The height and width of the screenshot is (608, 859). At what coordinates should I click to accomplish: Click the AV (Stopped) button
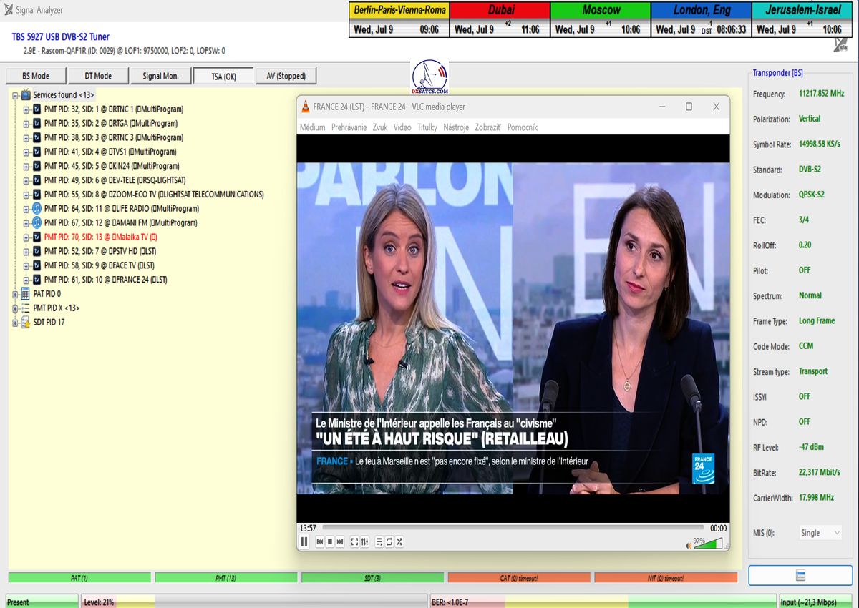coord(286,76)
